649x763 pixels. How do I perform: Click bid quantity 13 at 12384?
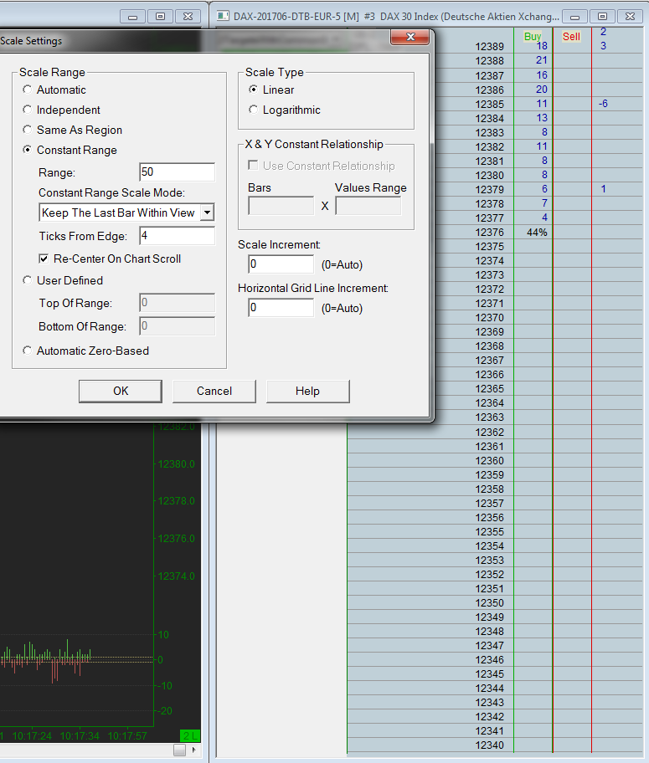542,118
